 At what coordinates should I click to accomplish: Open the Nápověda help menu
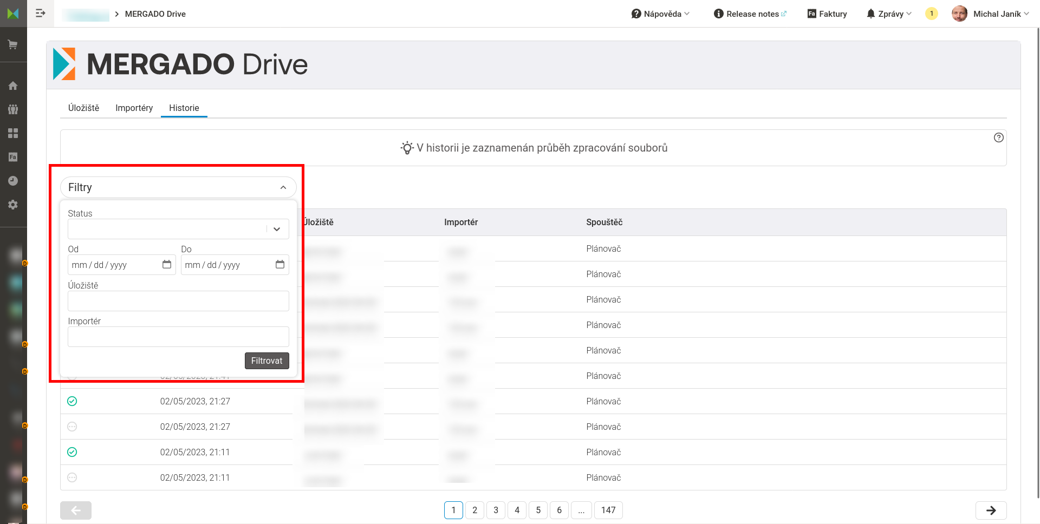[x=660, y=14]
